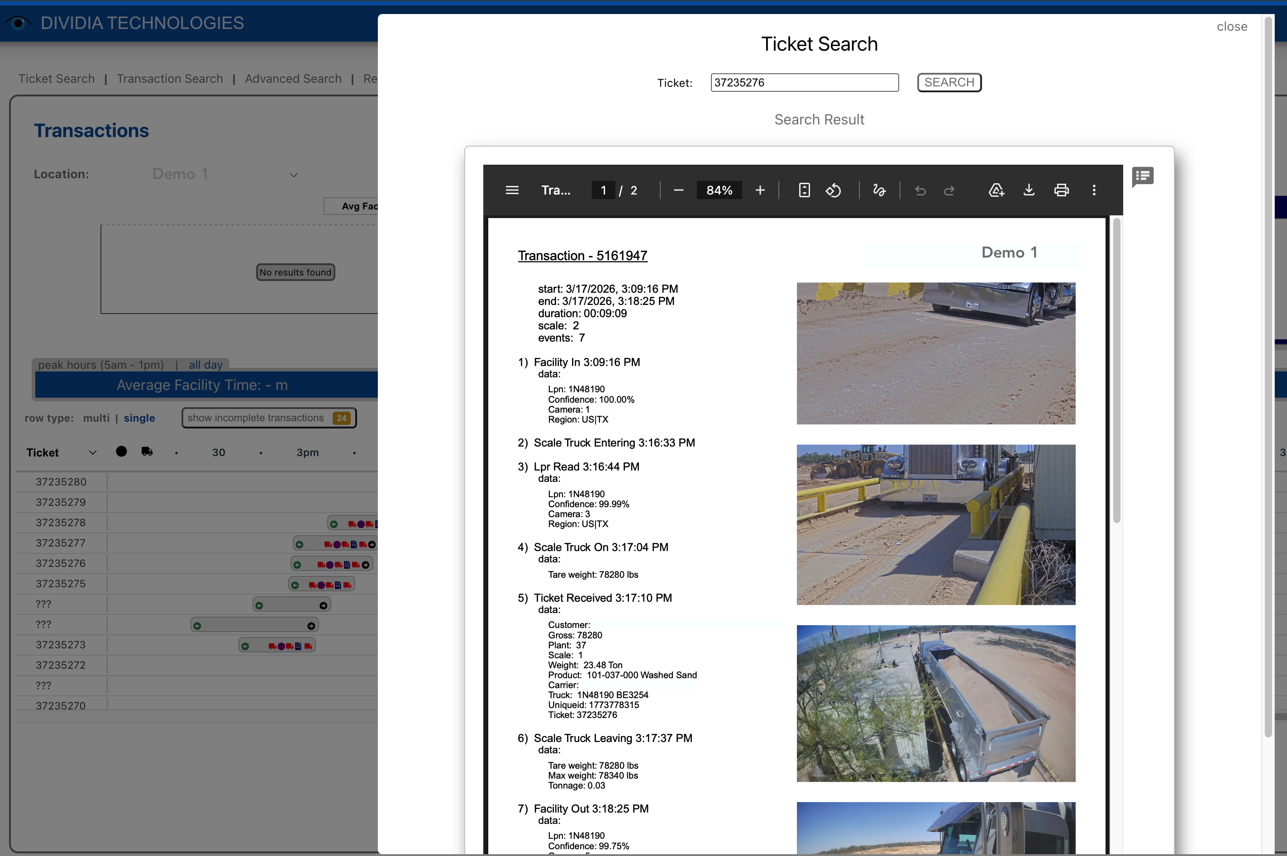Download the transaction PDF
The height and width of the screenshot is (856, 1287).
1029,190
